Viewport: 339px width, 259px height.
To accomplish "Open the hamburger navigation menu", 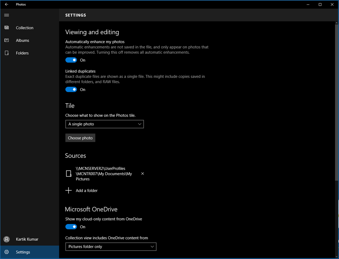I will pos(6,15).
